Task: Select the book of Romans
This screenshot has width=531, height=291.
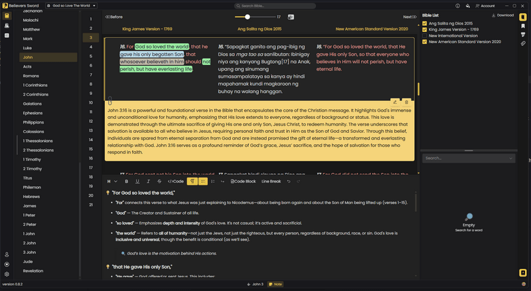Action: point(48,76)
